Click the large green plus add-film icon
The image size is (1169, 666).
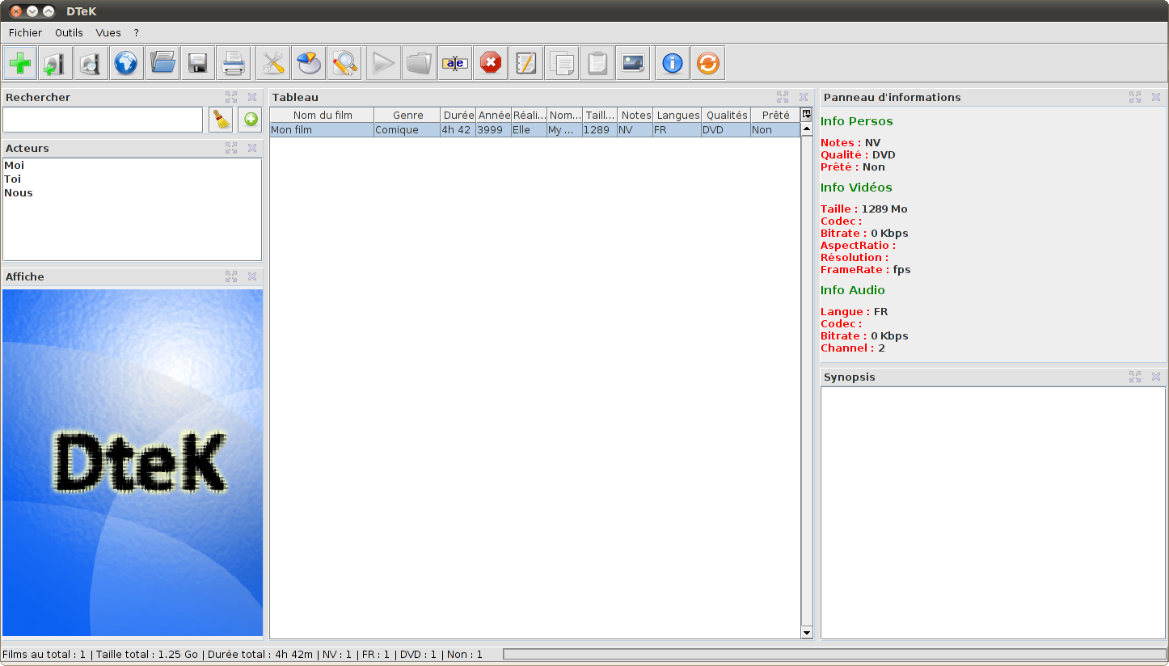(20, 63)
